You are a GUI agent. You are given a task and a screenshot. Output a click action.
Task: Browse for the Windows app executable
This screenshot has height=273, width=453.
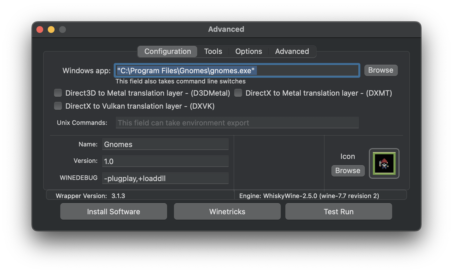381,70
